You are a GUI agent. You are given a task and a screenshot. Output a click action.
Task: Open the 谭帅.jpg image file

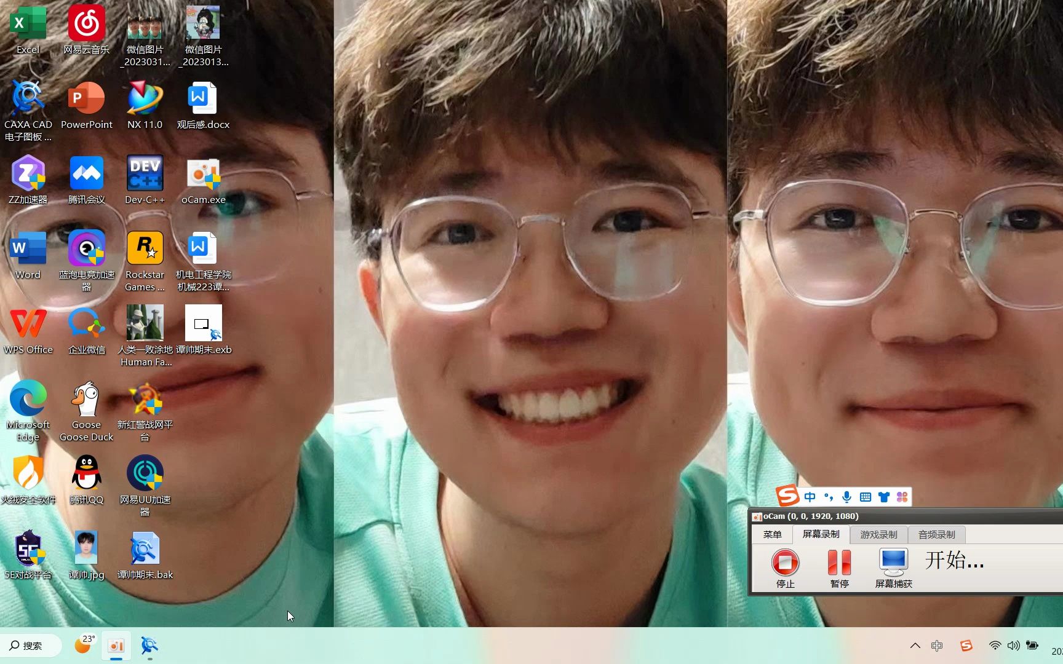click(86, 556)
